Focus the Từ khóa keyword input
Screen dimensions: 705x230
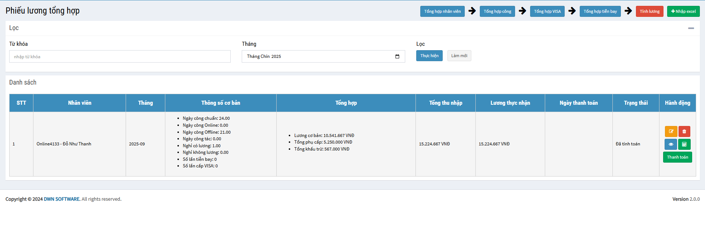point(120,56)
